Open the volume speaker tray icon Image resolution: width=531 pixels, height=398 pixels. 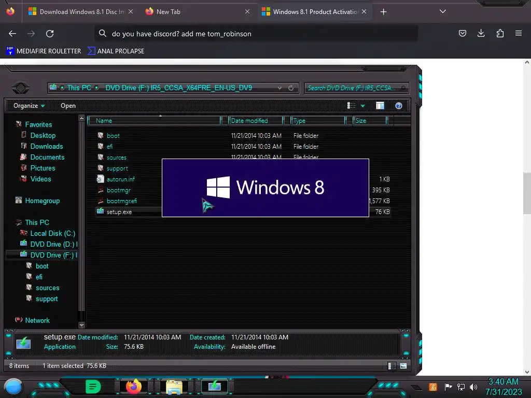[473, 387]
